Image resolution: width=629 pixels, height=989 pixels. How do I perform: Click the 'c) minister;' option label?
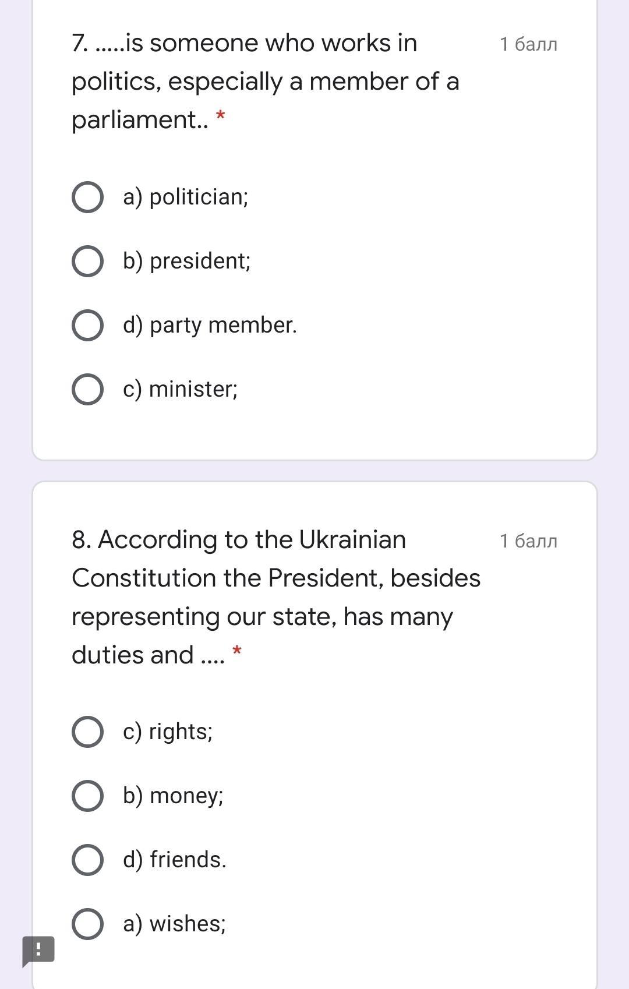180,389
